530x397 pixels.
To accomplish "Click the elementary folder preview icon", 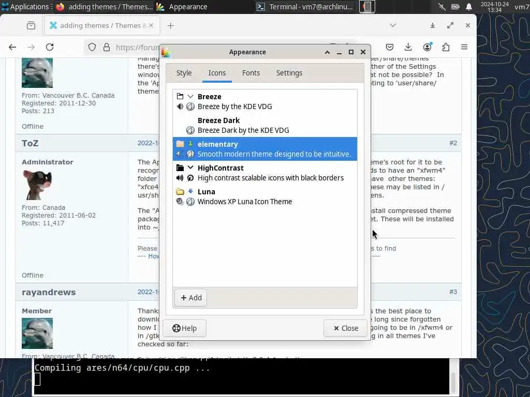I will [x=180, y=144].
